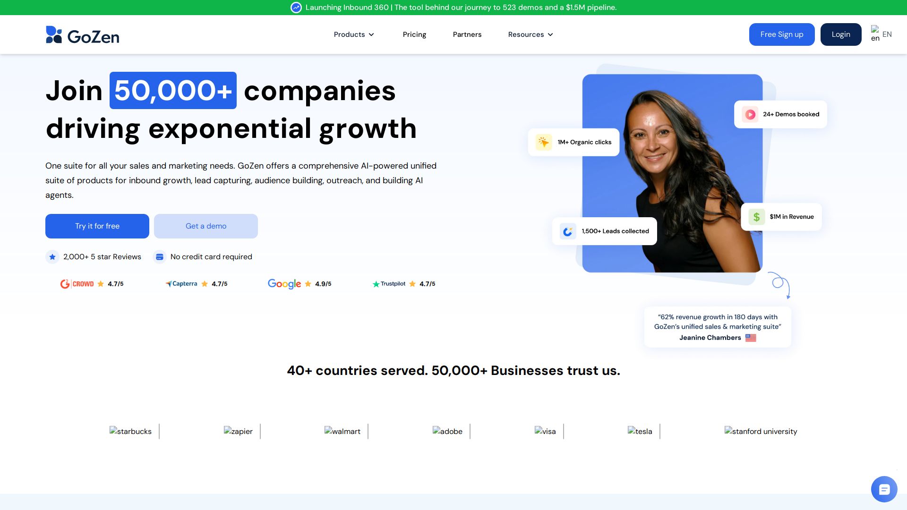Screen dimensions: 907x510
Task: Open the EN language selector
Action: pos(881,34)
